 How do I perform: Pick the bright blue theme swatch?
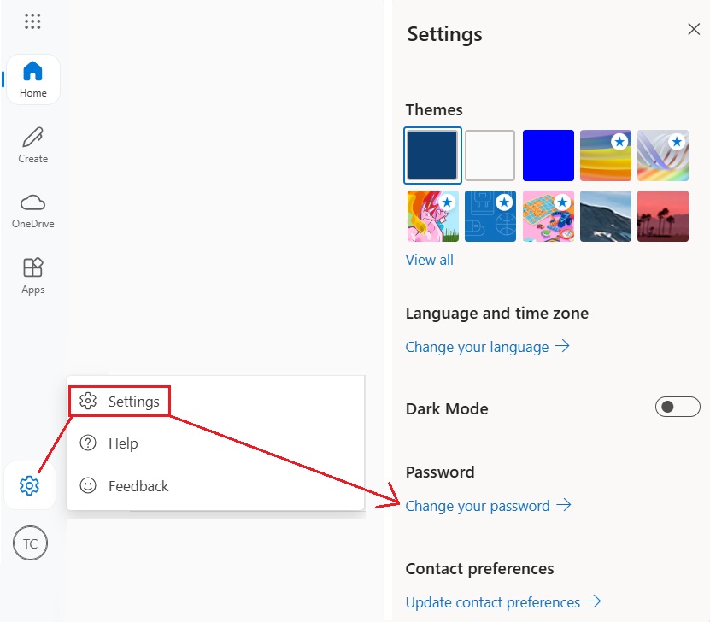coord(548,155)
